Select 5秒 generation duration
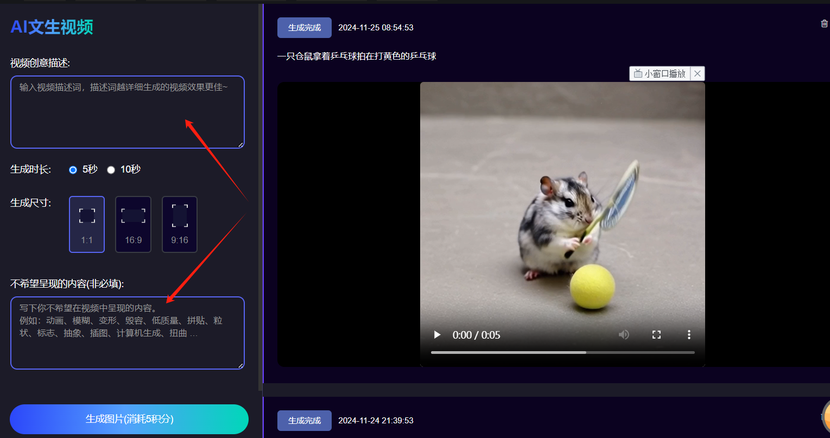The height and width of the screenshot is (438, 830). pyautogui.click(x=73, y=170)
